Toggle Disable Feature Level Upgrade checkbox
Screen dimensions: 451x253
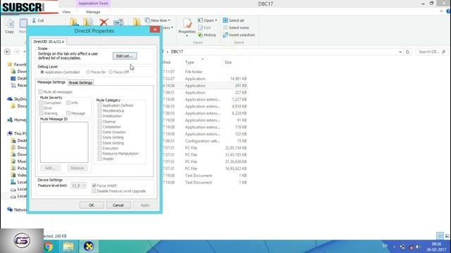click(x=94, y=191)
